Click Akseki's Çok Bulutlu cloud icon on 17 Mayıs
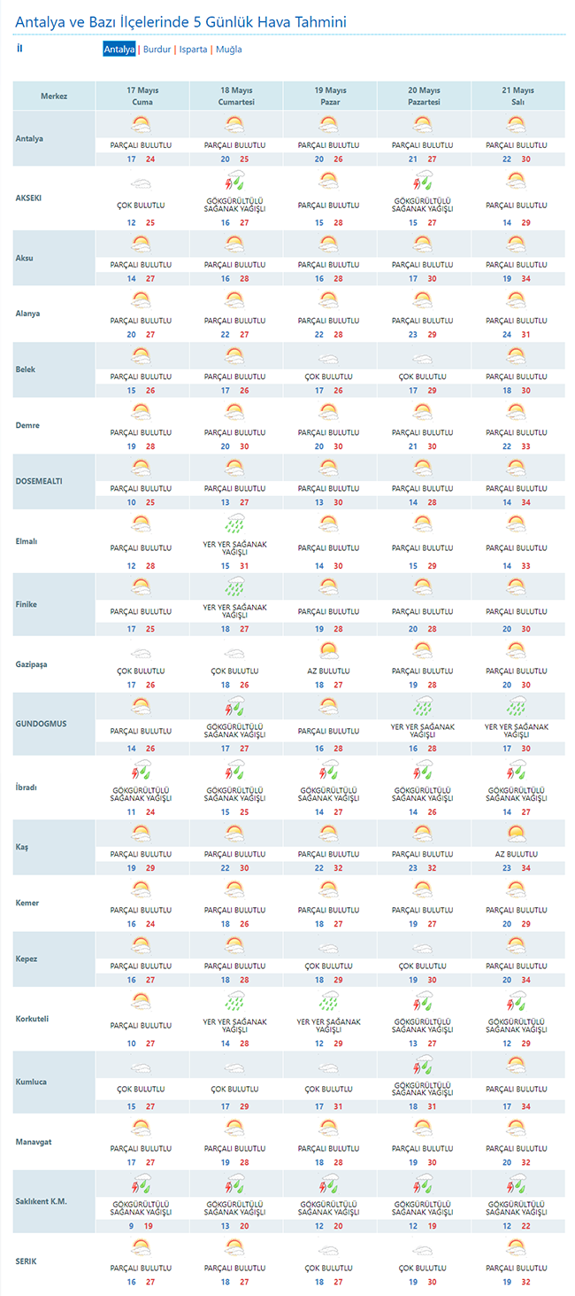This screenshot has width=575, height=1296. click(x=142, y=184)
